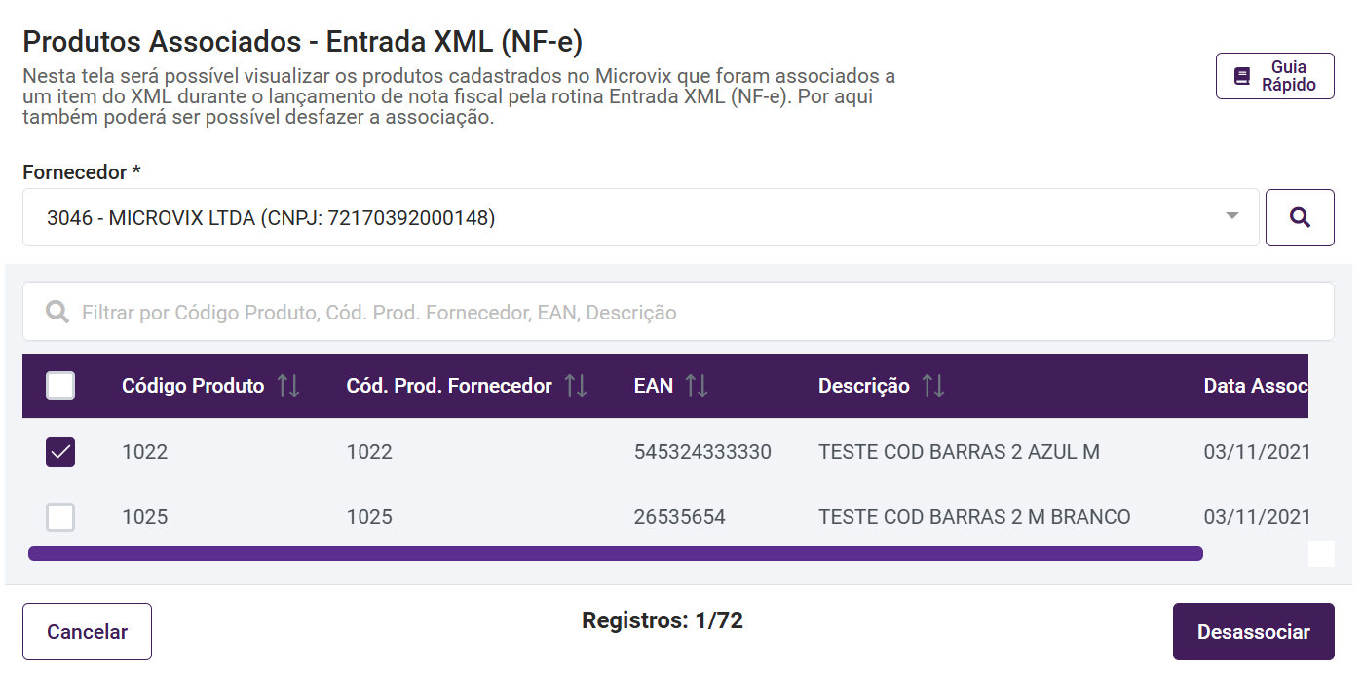This screenshot has height=675, width=1363.
Task: Open the Guia Rápido book button
Action: point(1274,76)
